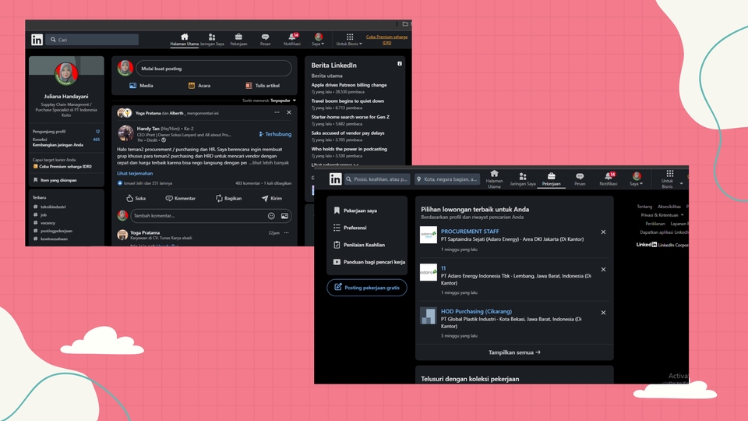
Task: Create an Acara event
Action: pos(199,86)
